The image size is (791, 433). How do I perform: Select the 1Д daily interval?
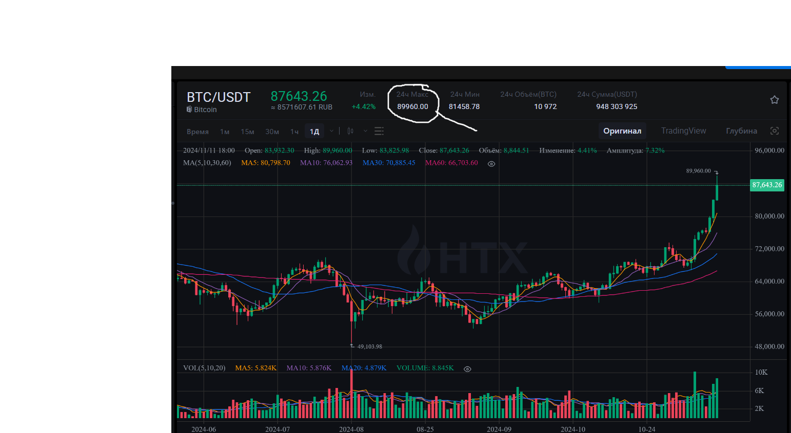tap(314, 132)
